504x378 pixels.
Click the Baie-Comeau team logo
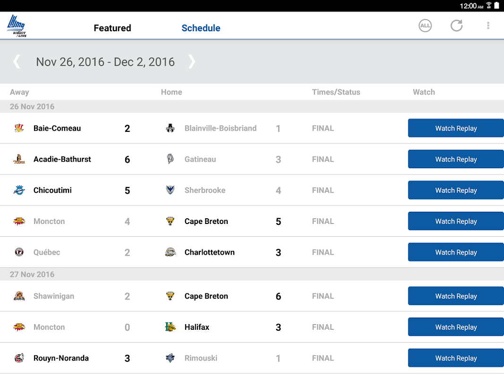click(x=19, y=128)
